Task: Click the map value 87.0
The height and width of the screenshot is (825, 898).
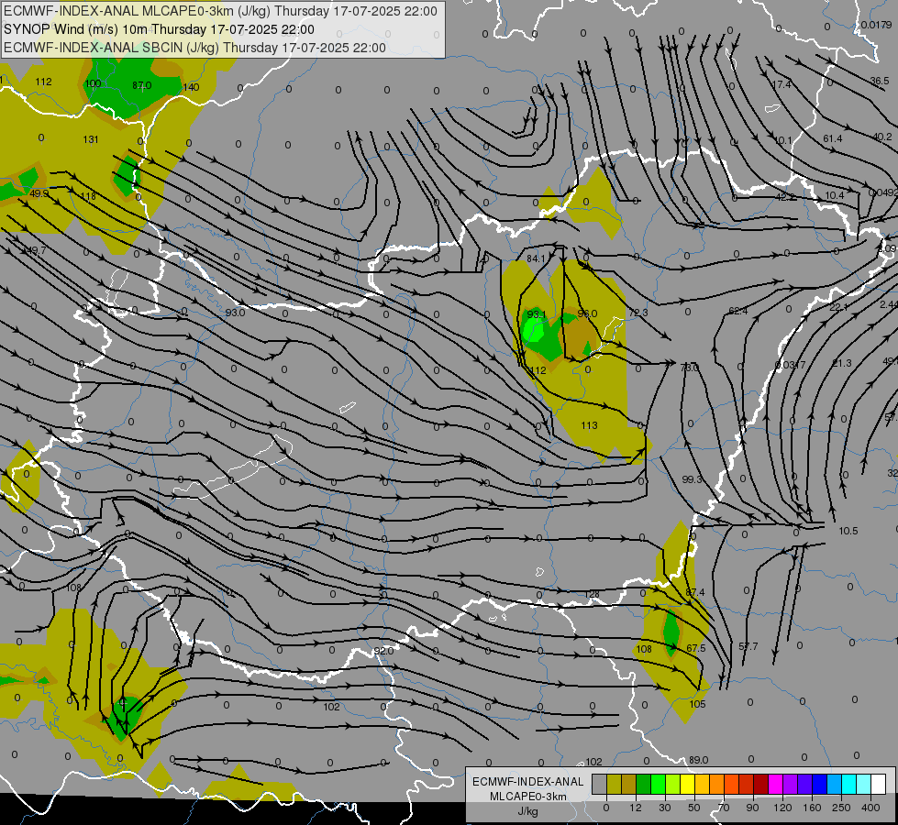Action: pyautogui.click(x=141, y=85)
